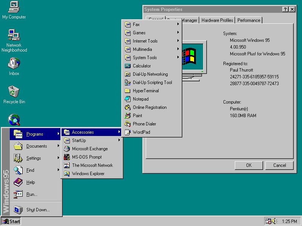Click OK in System Properties

pos(249,165)
